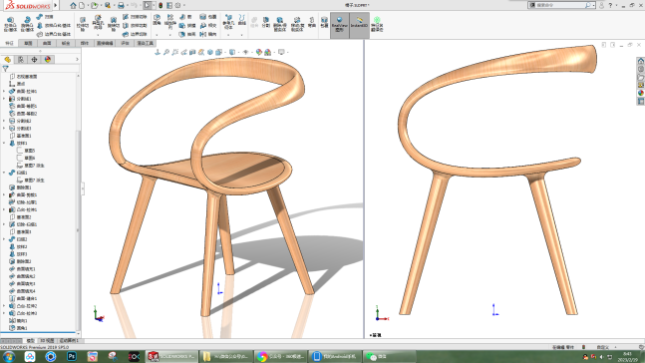Viewport: 645px width, 363px height.
Task: Click the Rebuild traffic light icon
Action: (161, 5)
